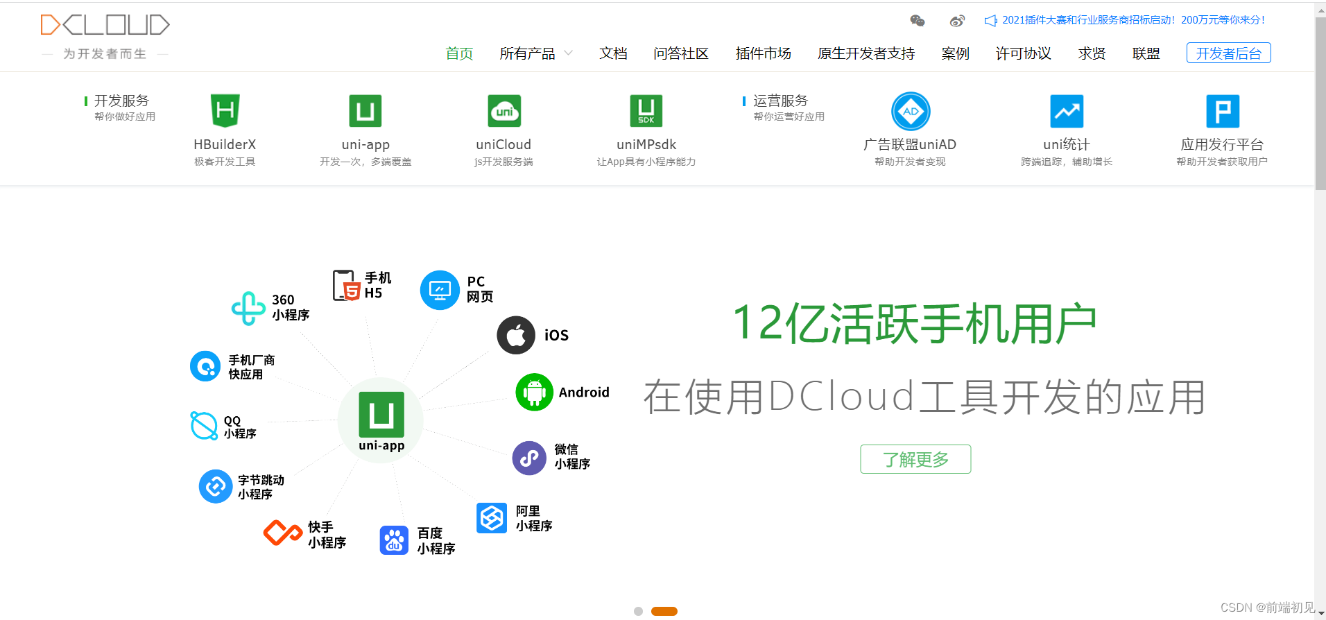Click the scrollbar down arrow
The height and width of the screenshot is (620, 1326).
(x=1320, y=614)
